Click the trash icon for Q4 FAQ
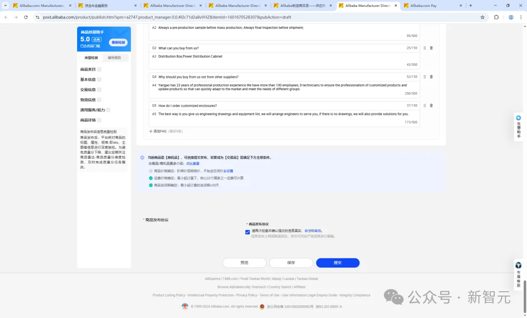 [x=431, y=77]
